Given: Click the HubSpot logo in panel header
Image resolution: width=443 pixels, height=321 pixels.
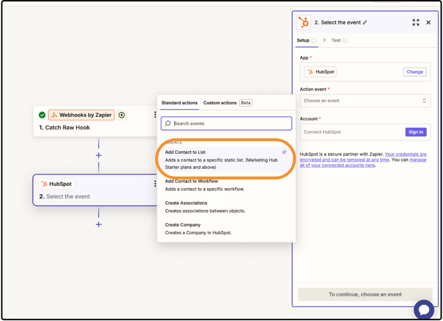Looking at the screenshot, I should point(303,23).
